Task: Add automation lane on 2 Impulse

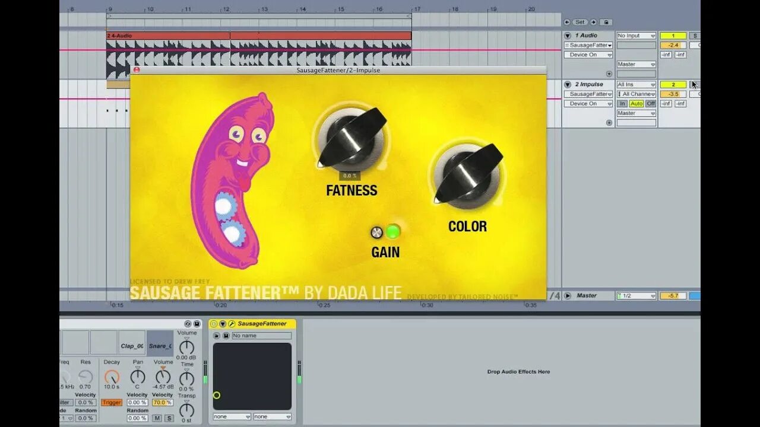Action: tap(609, 122)
